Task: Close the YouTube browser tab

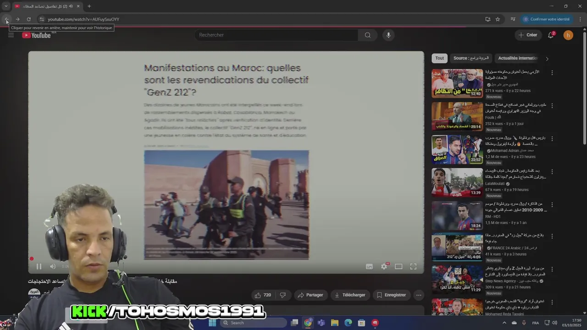Action: [x=78, y=6]
